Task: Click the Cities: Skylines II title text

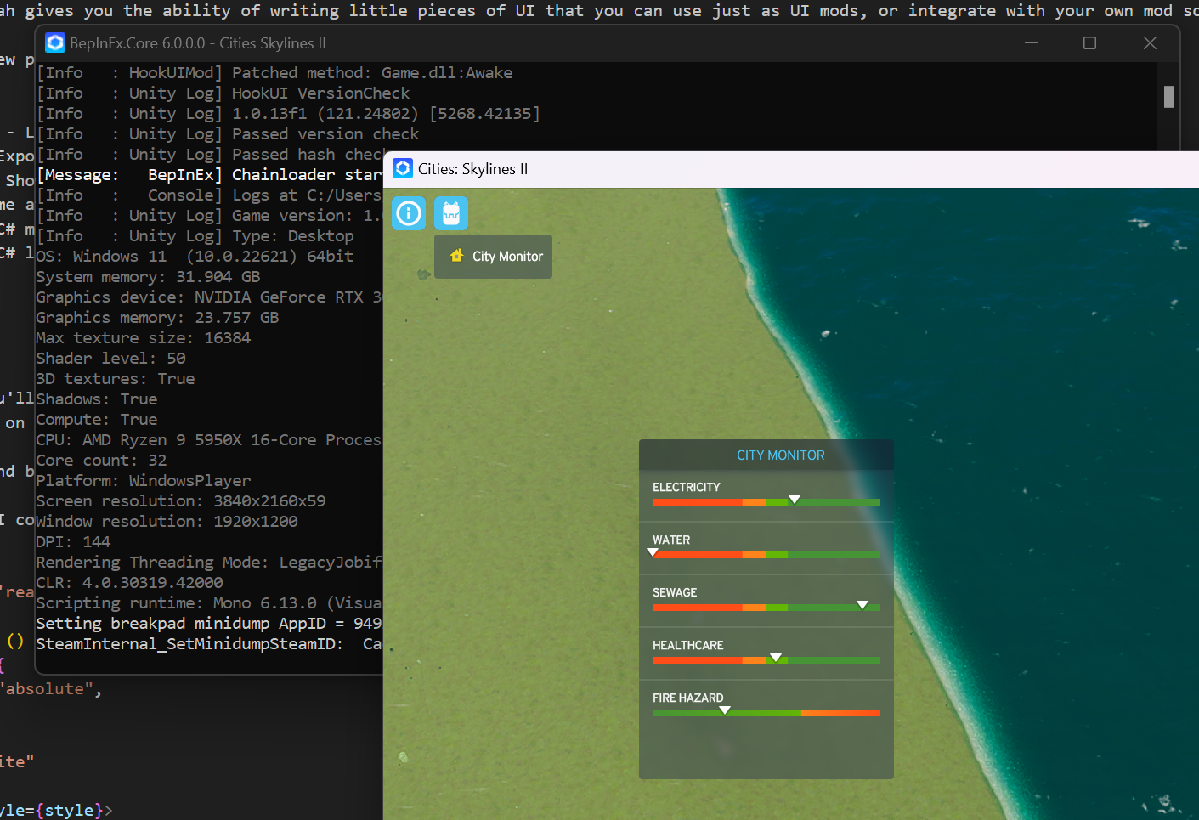Action: (x=472, y=168)
